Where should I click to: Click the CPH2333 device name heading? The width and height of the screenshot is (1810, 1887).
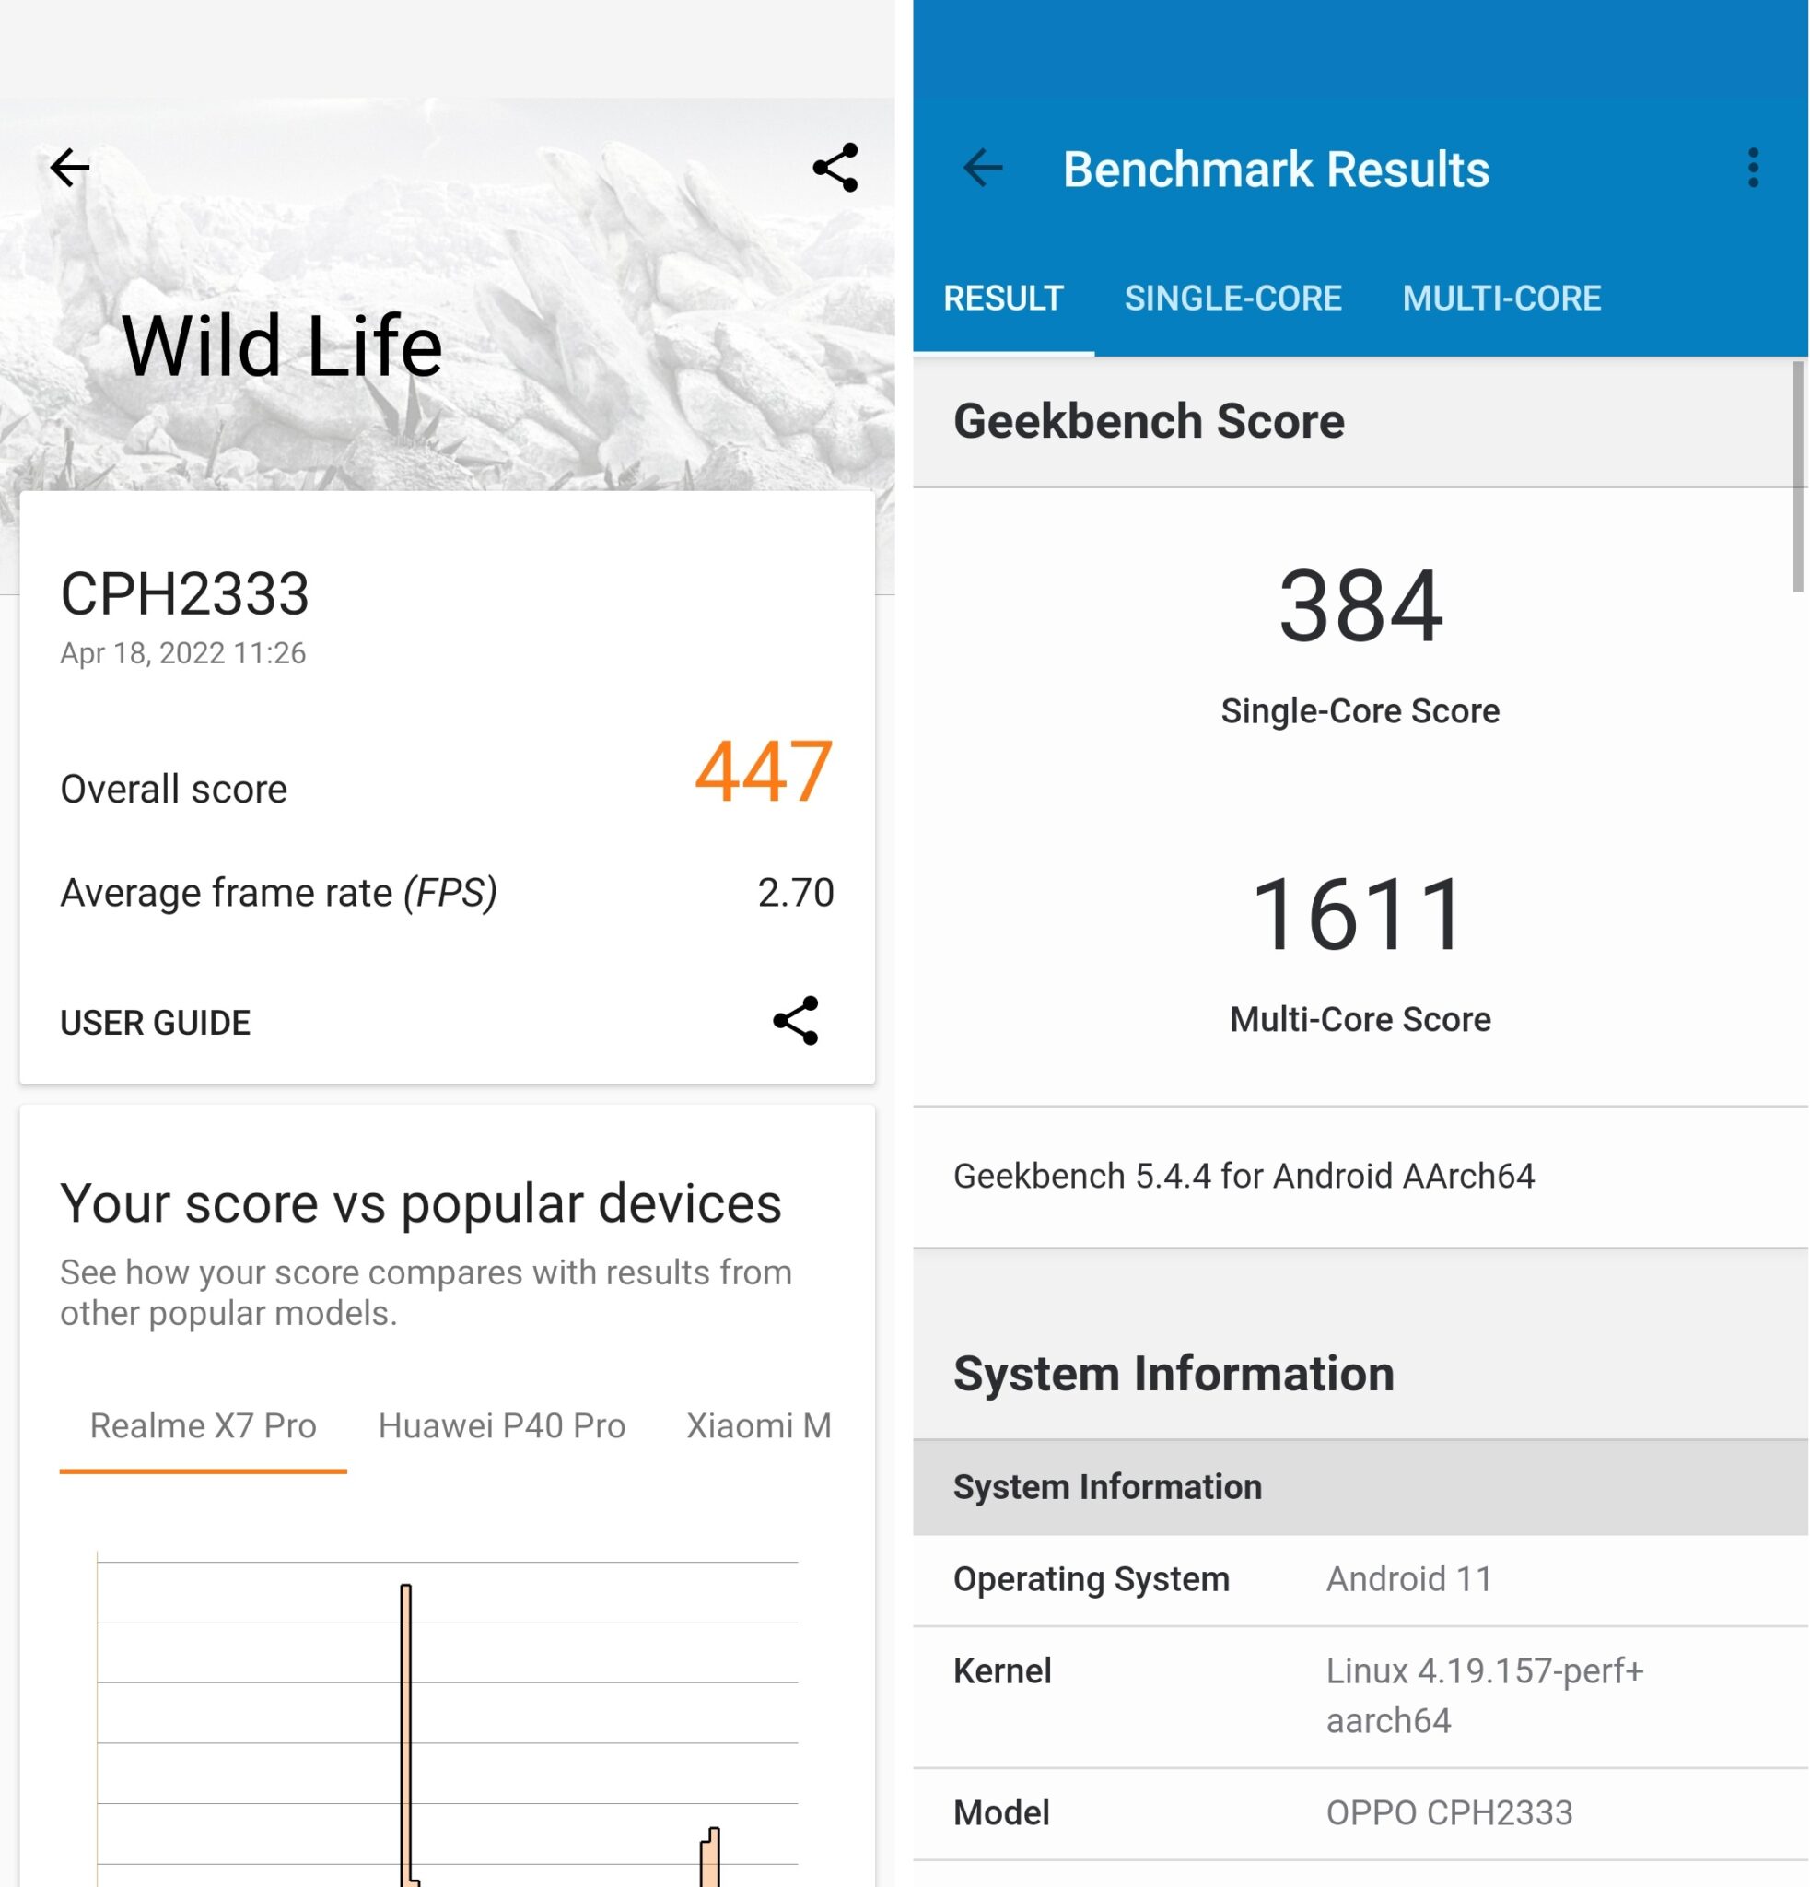pyautogui.click(x=185, y=593)
